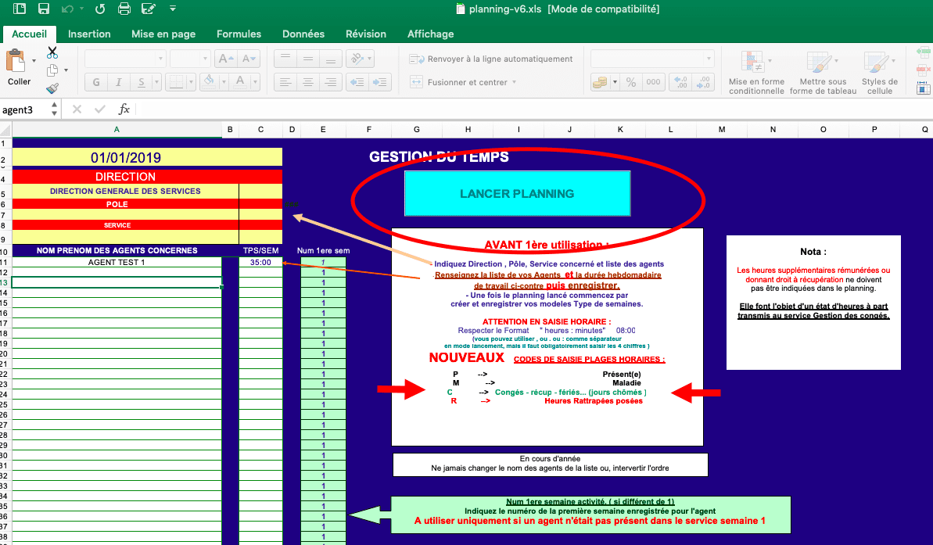Activate the Format Painter brush

point(52,88)
